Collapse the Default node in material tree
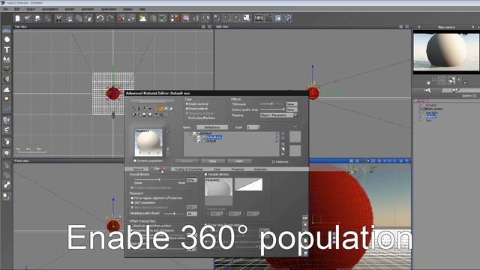This screenshot has height=270, width=480. pyautogui.click(x=190, y=133)
